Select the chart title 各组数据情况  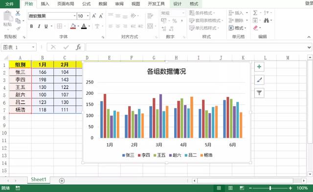pos(166,71)
